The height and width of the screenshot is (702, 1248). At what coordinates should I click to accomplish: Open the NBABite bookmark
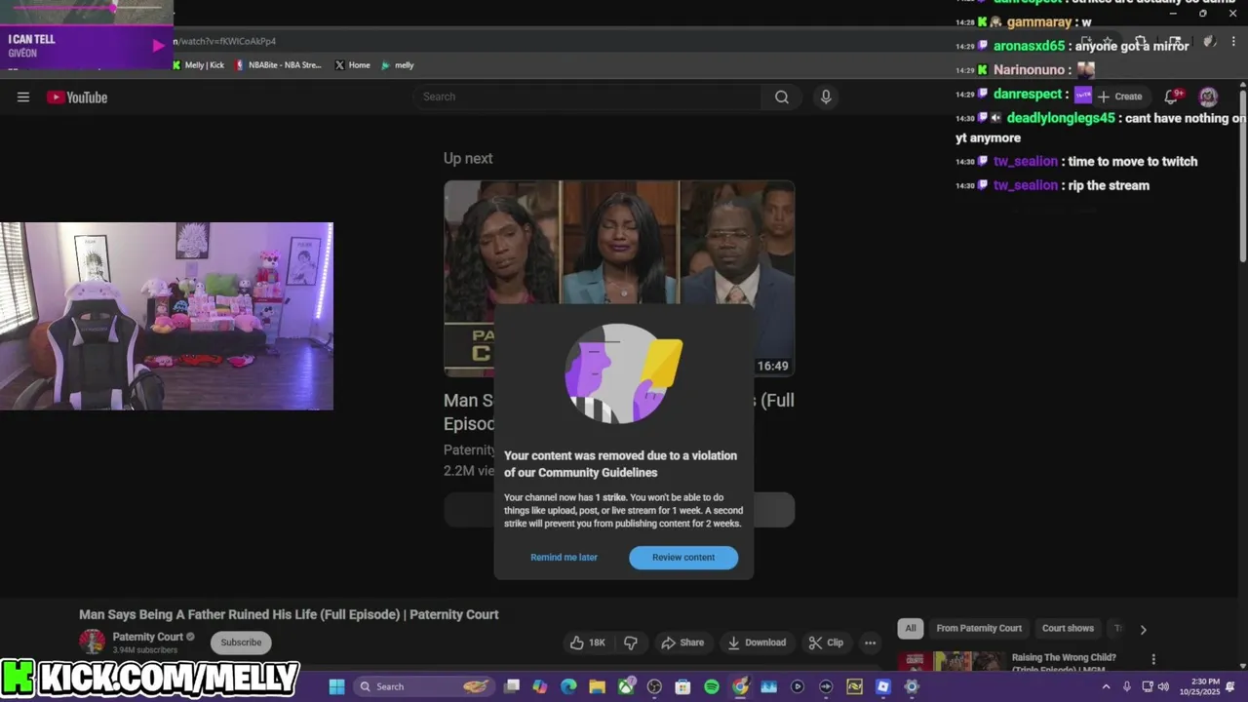click(278, 65)
